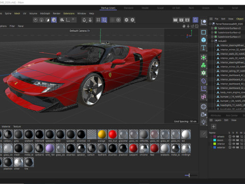The width and height of the screenshot is (245, 184).
Task: Change the doors layer cyan color swatch
Action: pos(215,140)
